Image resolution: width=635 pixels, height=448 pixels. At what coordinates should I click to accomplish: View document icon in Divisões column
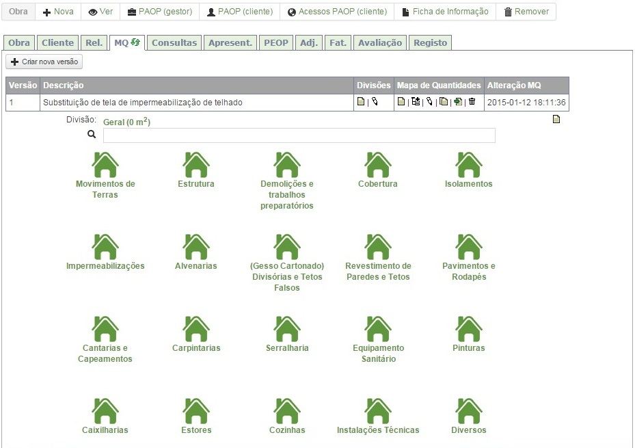coord(361,102)
